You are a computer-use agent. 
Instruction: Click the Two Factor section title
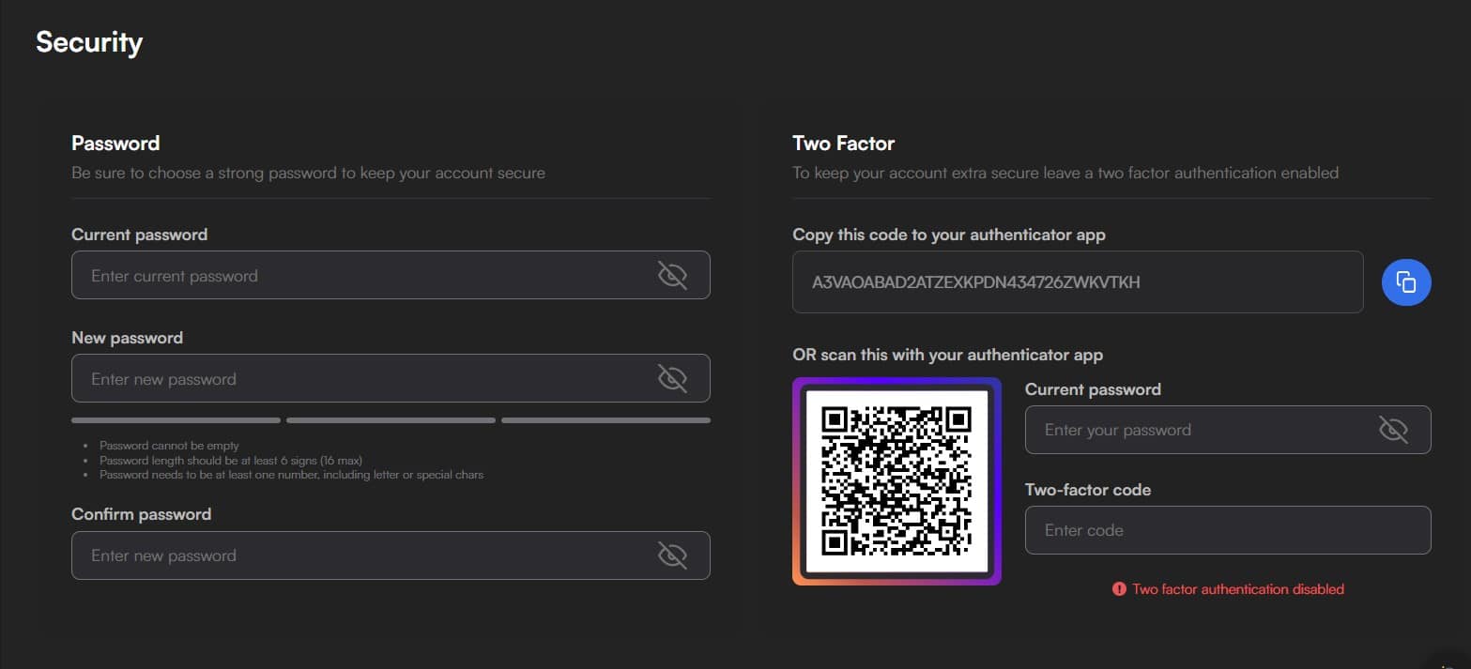[843, 144]
